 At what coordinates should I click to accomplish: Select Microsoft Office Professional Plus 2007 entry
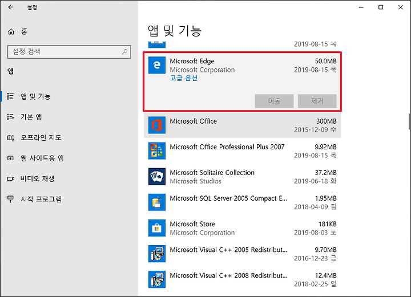click(243, 150)
